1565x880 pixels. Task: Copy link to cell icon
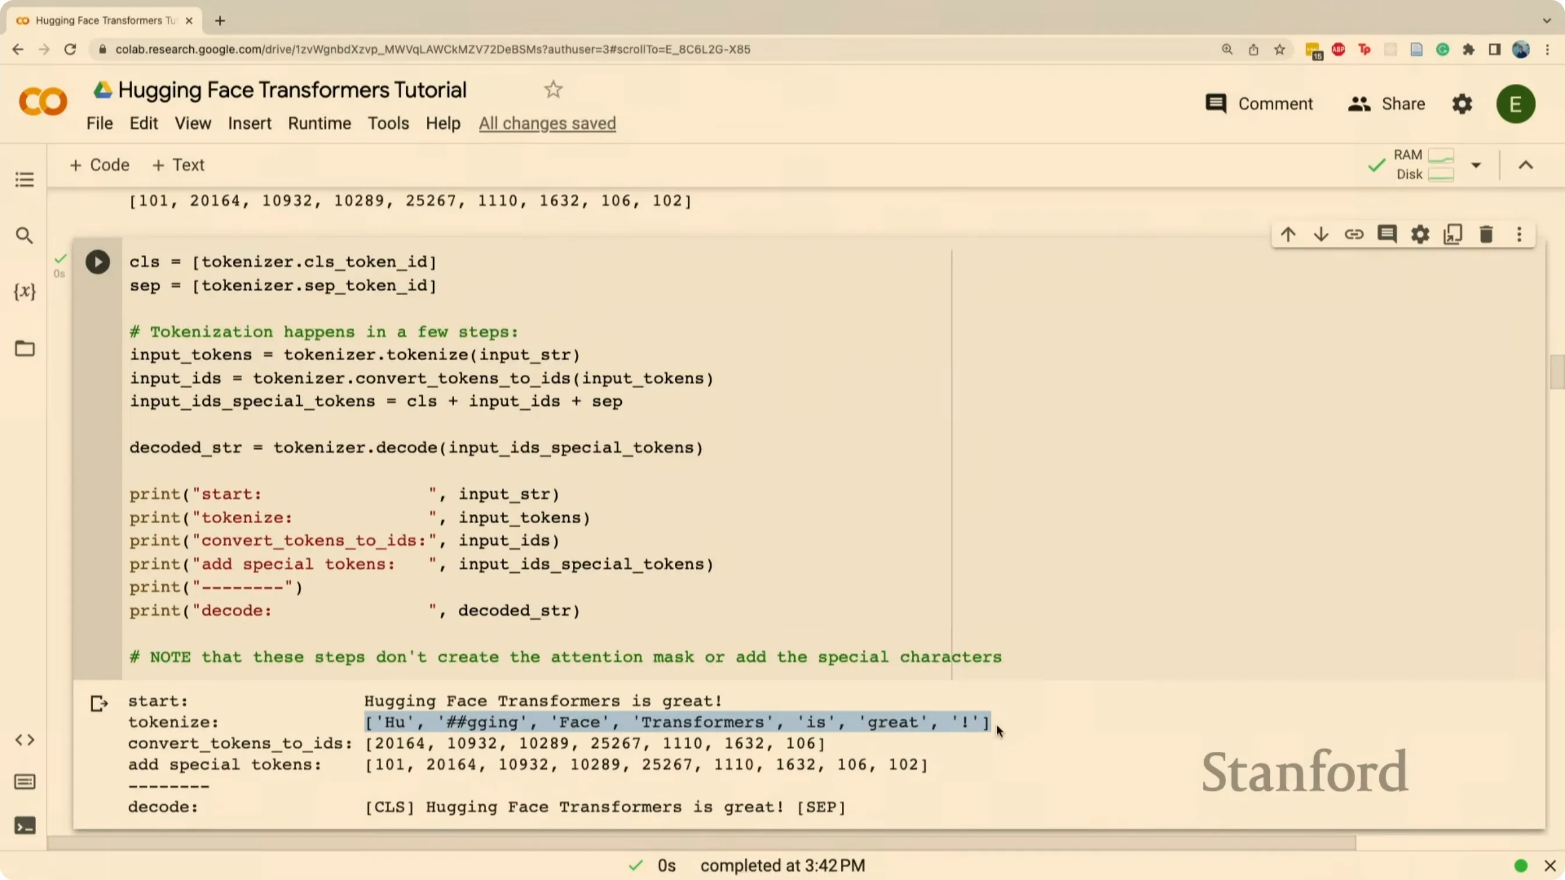pyautogui.click(x=1354, y=235)
